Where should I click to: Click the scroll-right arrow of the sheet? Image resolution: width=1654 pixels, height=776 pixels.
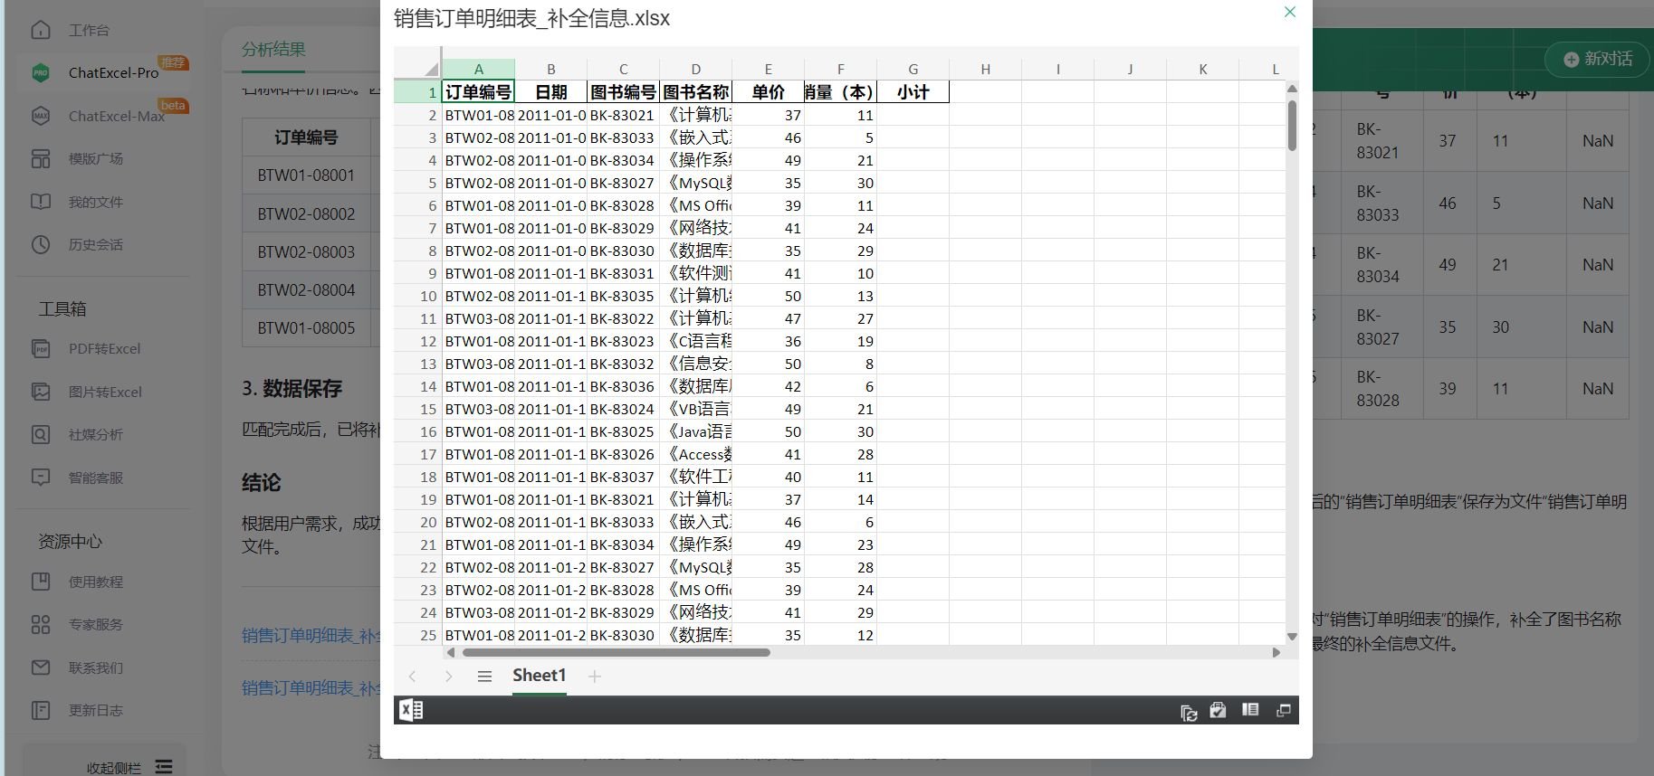[x=1276, y=652]
